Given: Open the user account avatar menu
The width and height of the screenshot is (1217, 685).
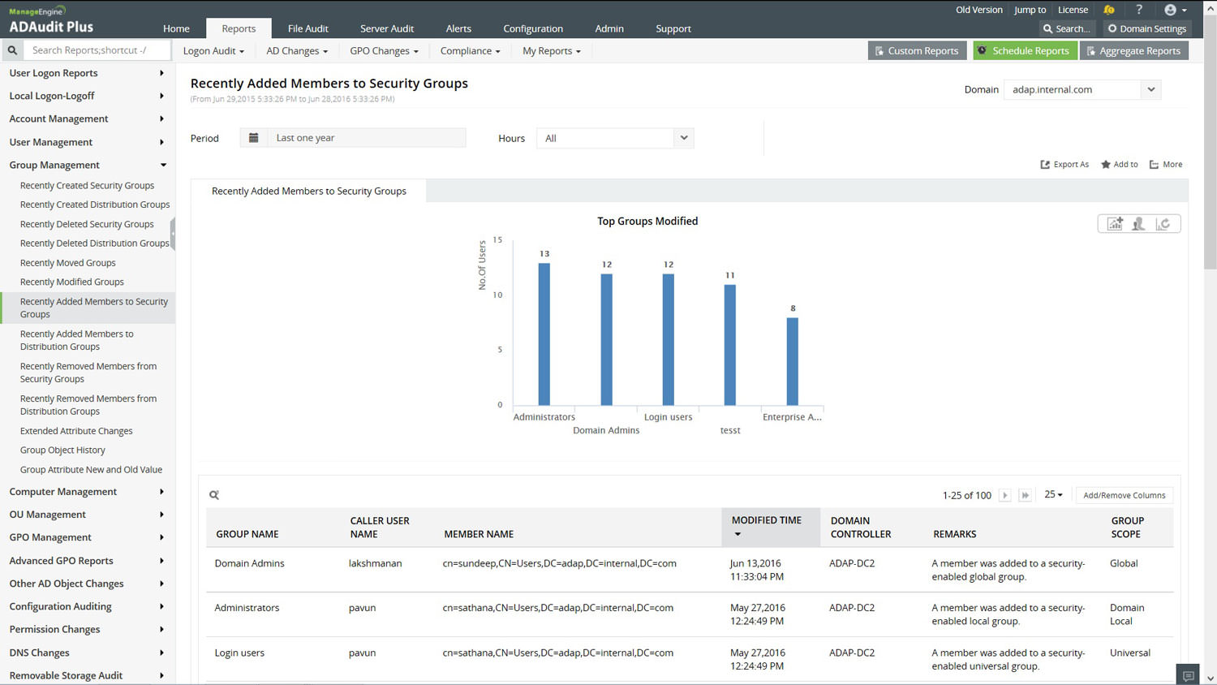Looking at the screenshot, I should (x=1175, y=10).
